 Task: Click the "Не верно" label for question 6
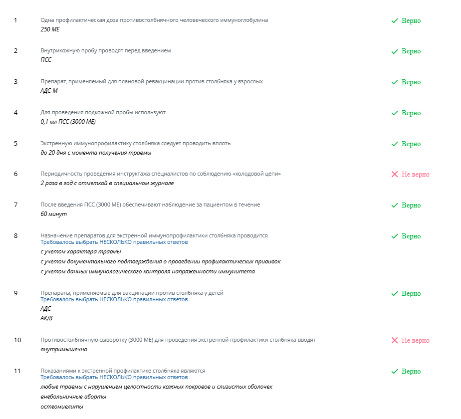415,175
